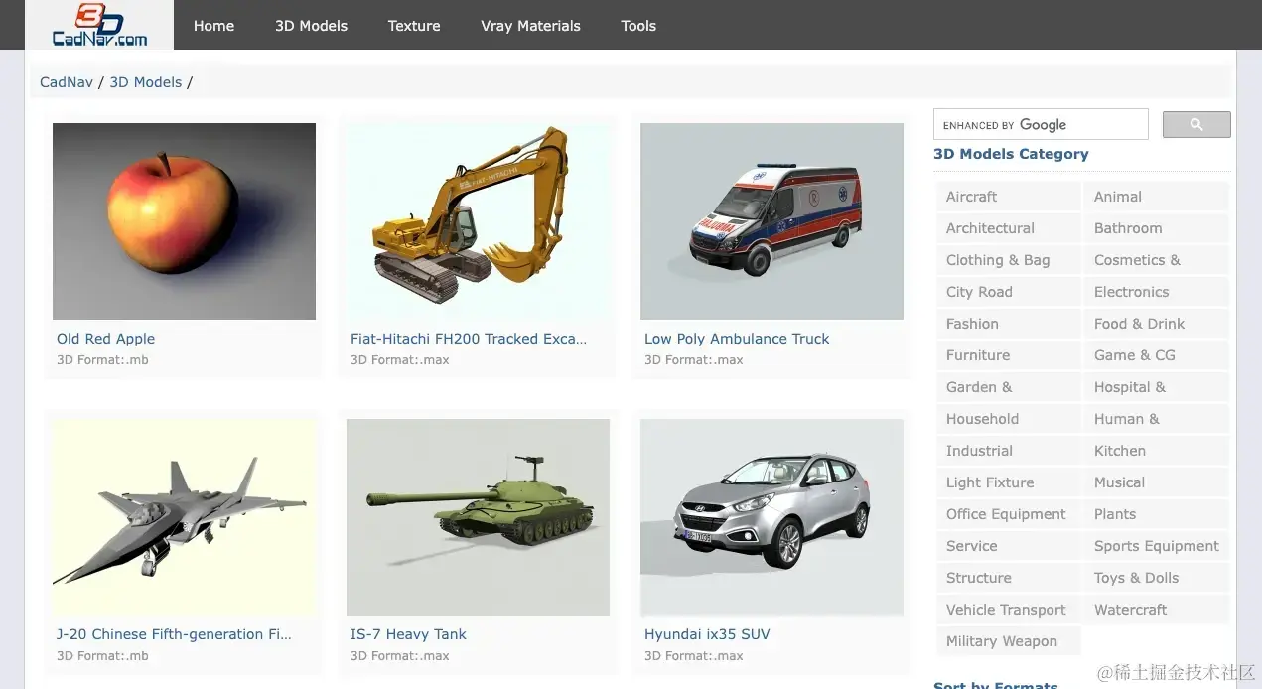Select the Fashion category
This screenshot has width=1262, height=689.
pyautogui.click(x=1008, y=324)
